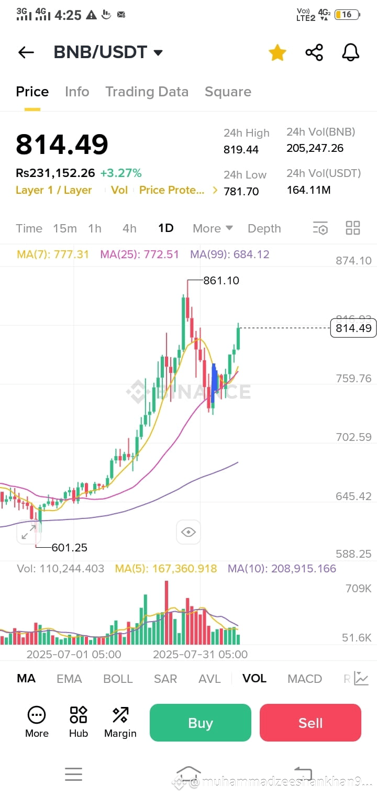
Task: Tap the Android back navigation icon
Action: pyautogui.click(x=304, y=774)
